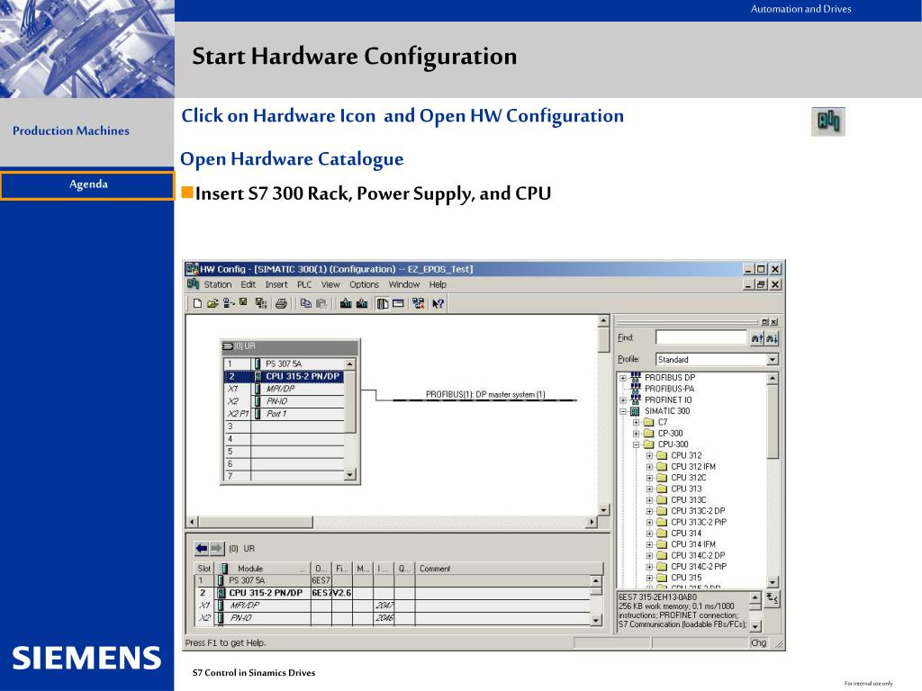Click the Save toolbar icon
The height and width of the screenshot is (691, 922).
click(243, 302)
